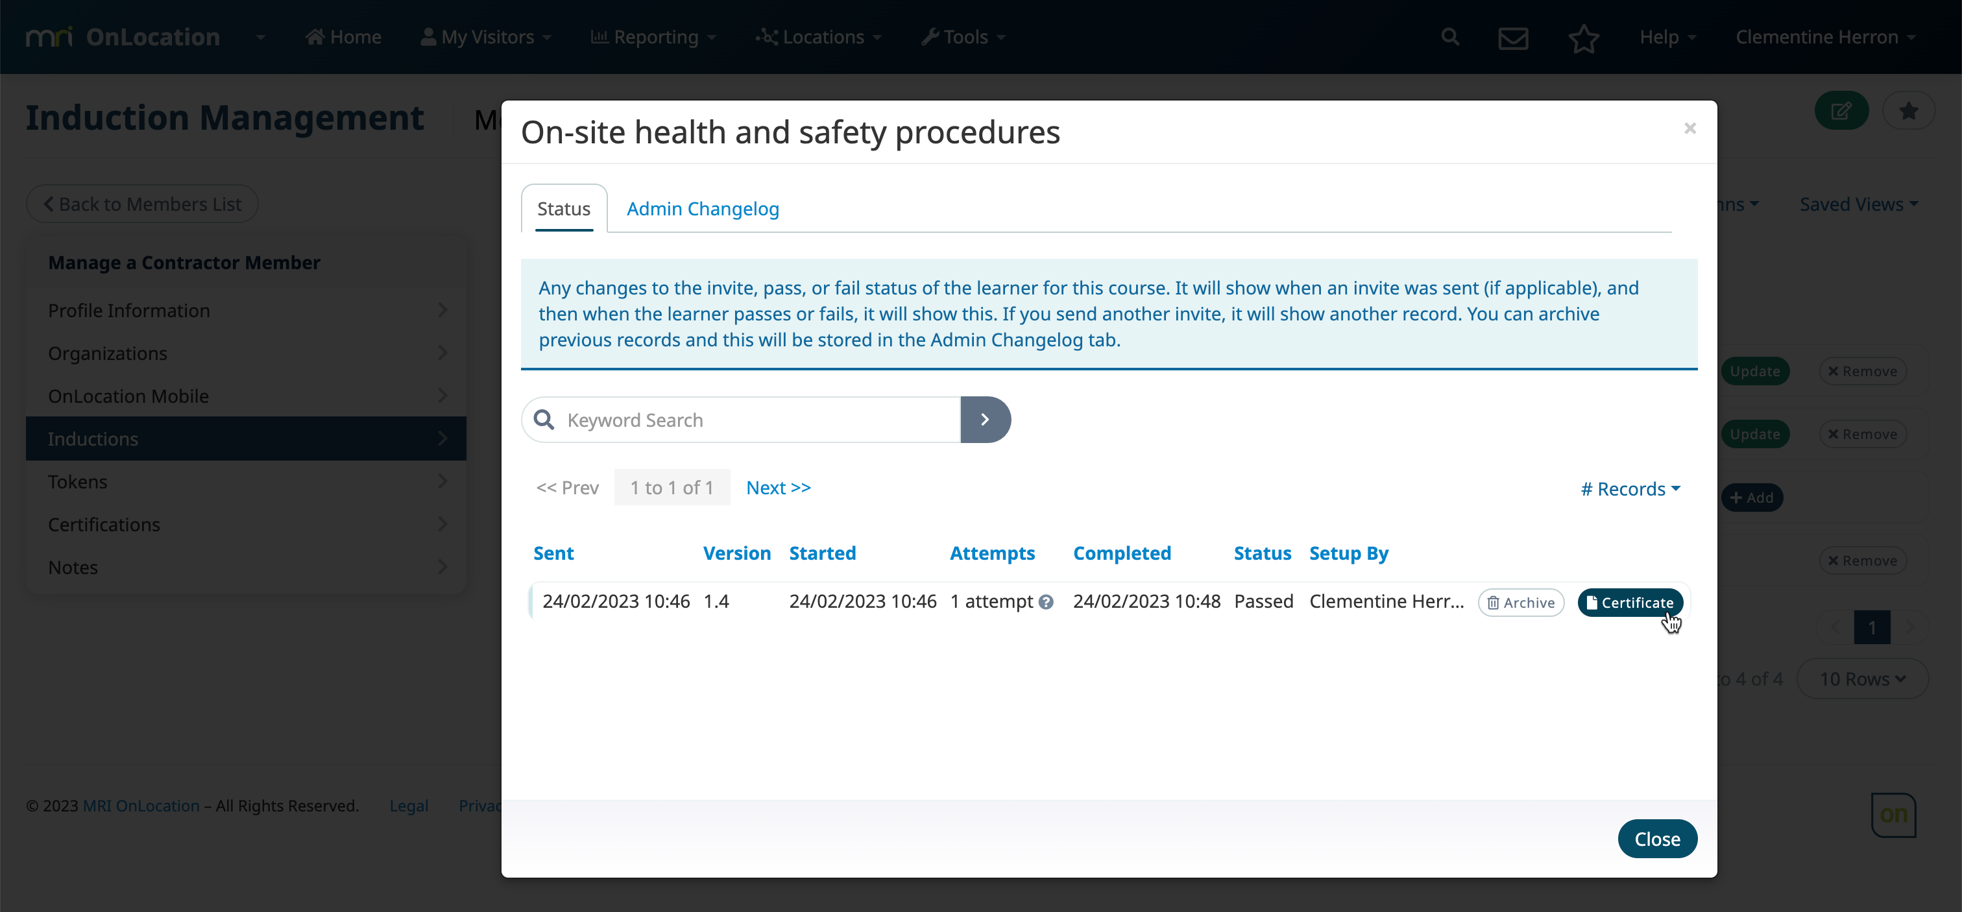Click the help icon next to 1 attempt

(1047, 602)
